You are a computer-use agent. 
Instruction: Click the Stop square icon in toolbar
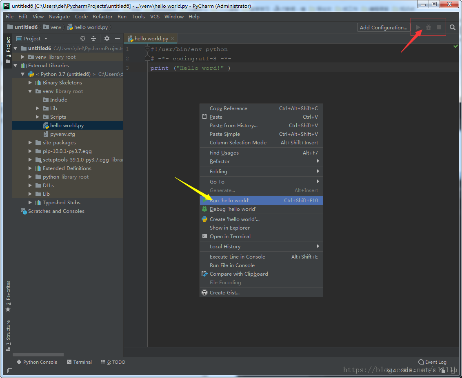click(439, 27)
